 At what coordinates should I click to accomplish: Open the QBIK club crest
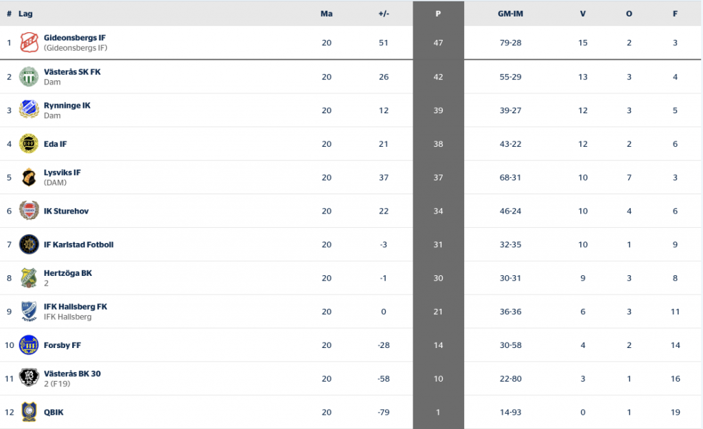click(x=29, y=412)
